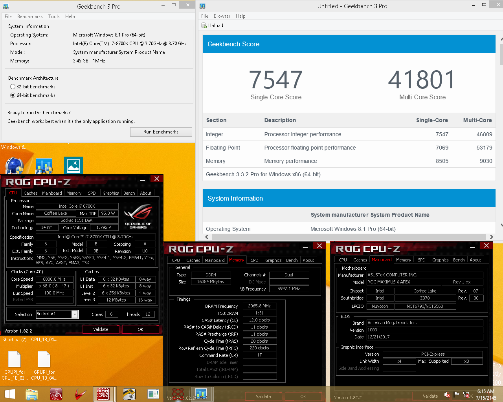Screen dimensions: 503x402
Task: Open Bench tab in the CPU-tab CPU-Z window
Action: pyautogui.click(x=129, y=193)
